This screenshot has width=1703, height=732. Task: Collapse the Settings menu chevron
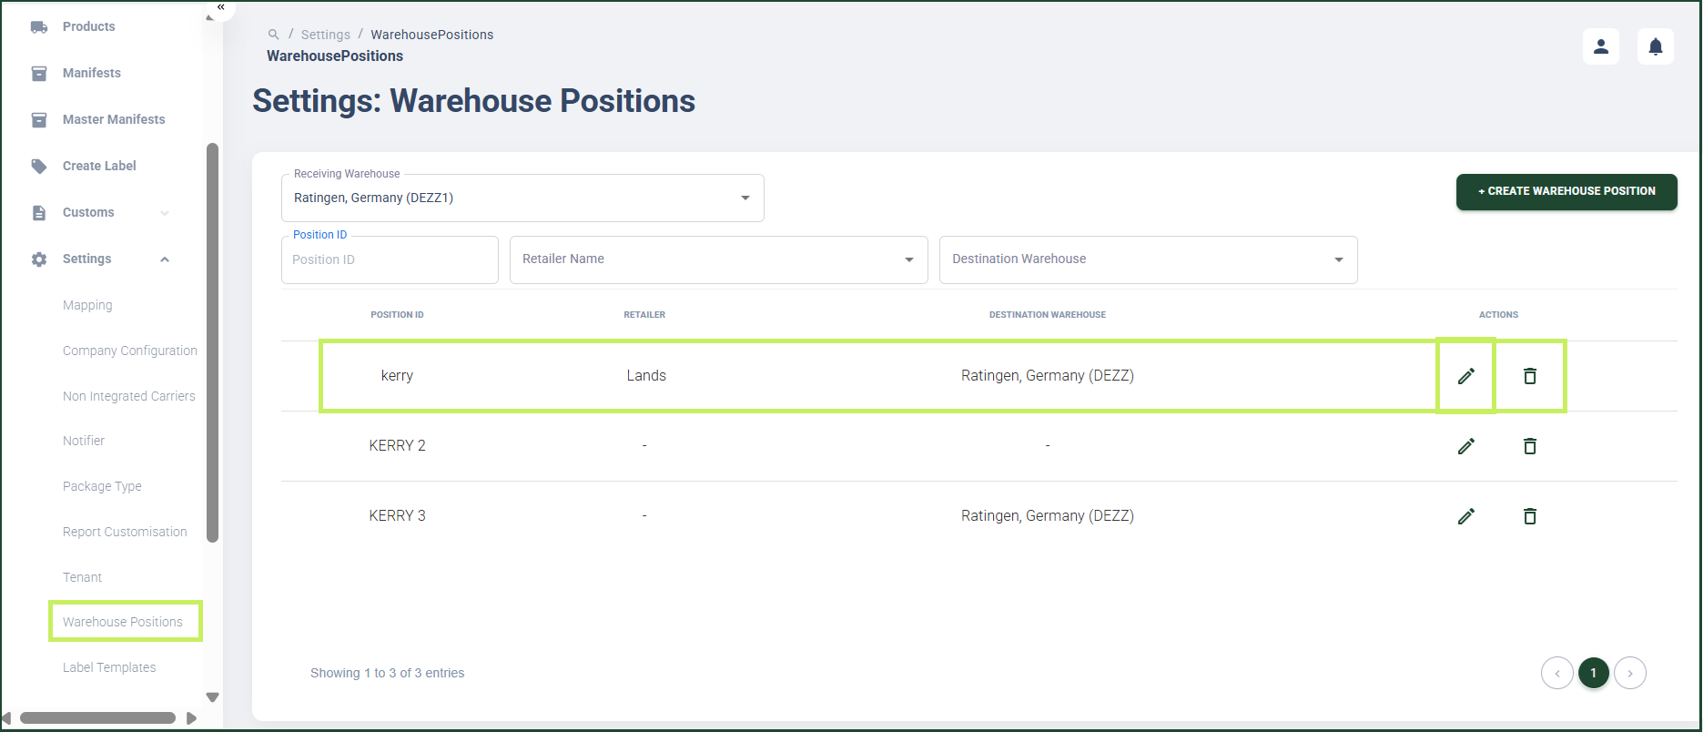pyautogui.click(x=165, y=259)
